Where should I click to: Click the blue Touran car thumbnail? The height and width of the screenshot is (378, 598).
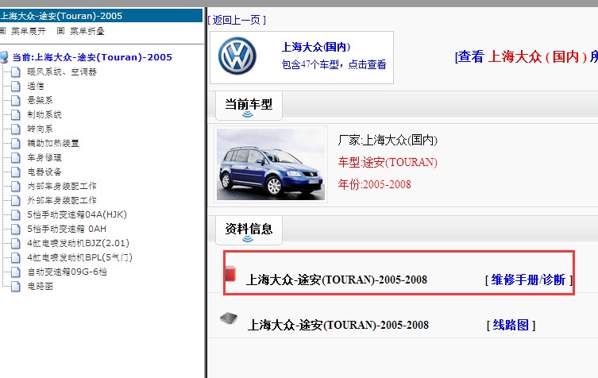pyautogui.click(x=271, y=164)
